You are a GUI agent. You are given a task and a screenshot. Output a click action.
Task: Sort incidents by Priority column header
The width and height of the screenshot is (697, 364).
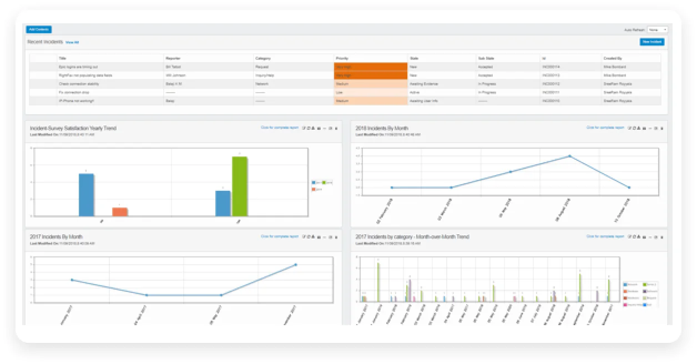342,58
